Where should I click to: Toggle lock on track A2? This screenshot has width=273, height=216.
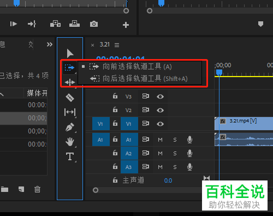coord(115,153)
